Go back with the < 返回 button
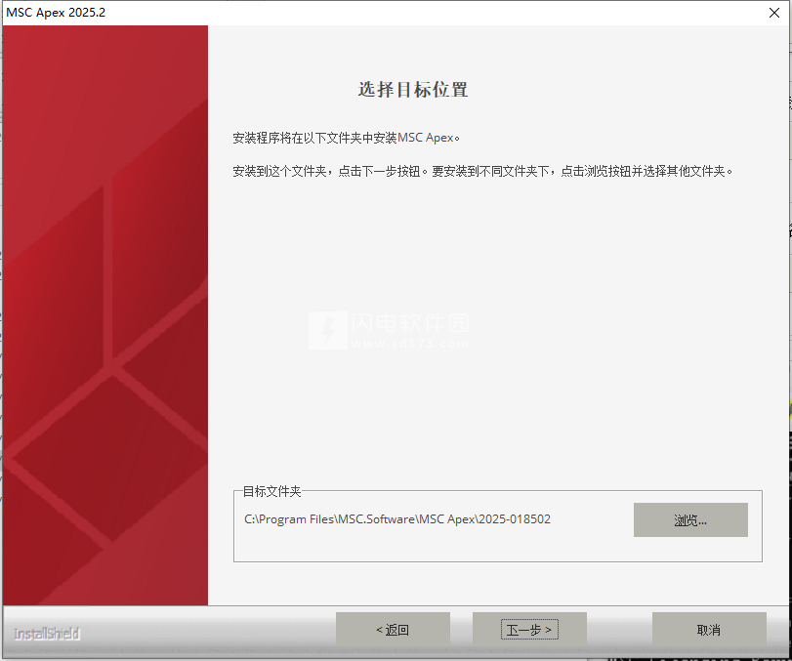 [x=393, y=630]
